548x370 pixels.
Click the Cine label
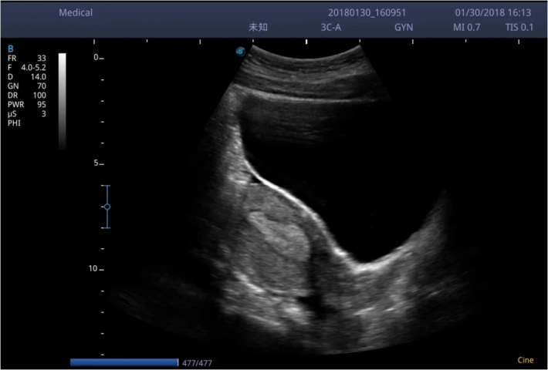525,360
